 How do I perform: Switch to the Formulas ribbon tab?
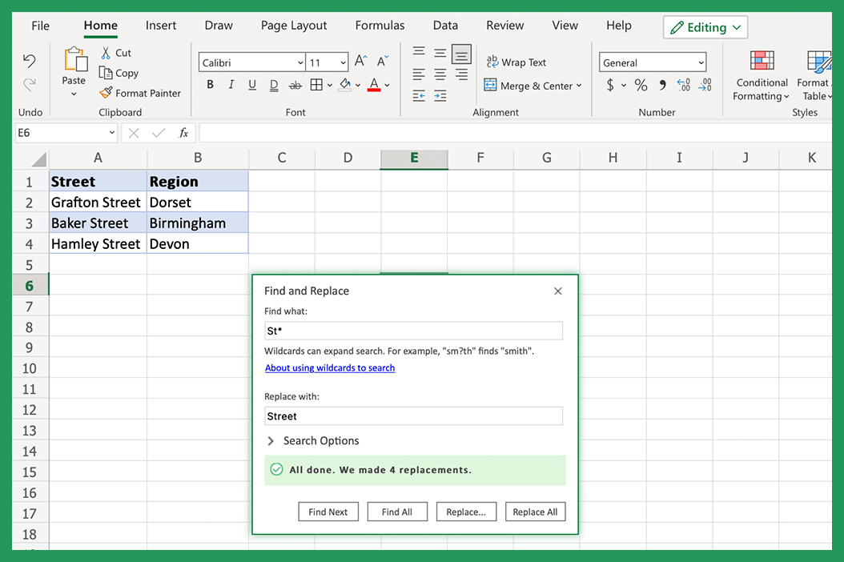[x=380, y=25]
